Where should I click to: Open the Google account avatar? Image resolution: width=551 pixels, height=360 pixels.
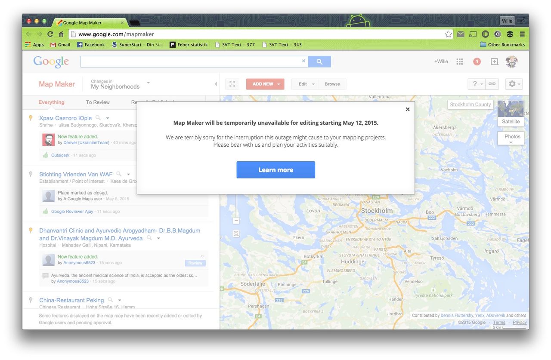511,62
